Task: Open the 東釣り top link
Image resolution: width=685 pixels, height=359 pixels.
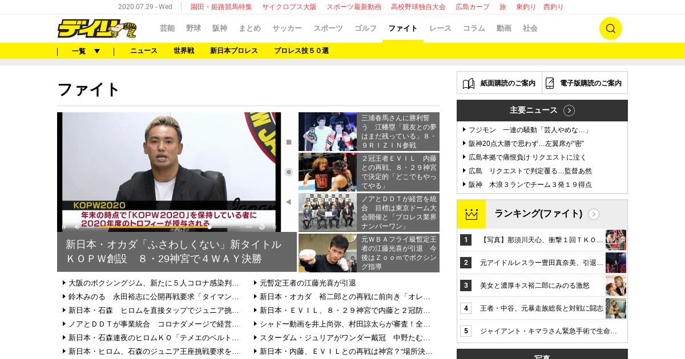Action: (526, 7)
